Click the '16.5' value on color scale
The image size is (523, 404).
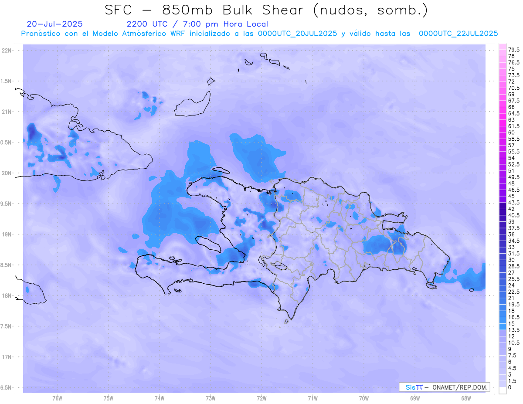click(513, 317)
